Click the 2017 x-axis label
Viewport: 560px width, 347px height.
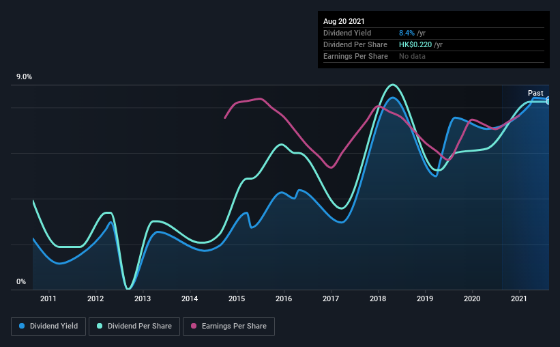331,299
